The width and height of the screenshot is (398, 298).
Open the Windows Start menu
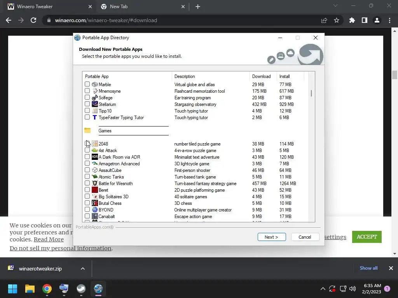click(x=12, y=289)
